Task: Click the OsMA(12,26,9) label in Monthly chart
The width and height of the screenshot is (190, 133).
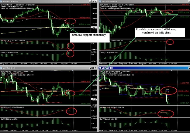Action: pyautogui.click(x=9, y=53)
